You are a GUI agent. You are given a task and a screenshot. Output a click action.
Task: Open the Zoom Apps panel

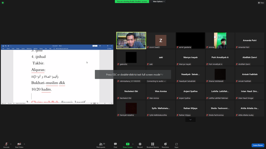click(176, 145)
